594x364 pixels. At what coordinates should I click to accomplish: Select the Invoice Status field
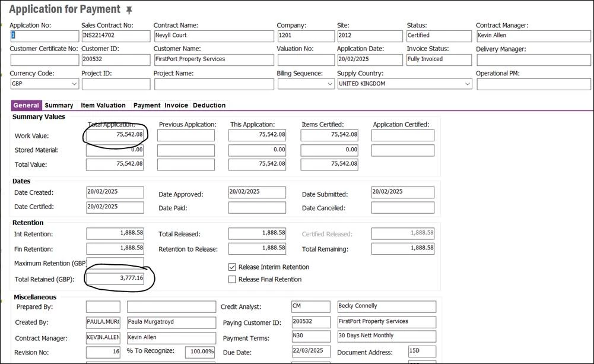(x=439, y=60)
